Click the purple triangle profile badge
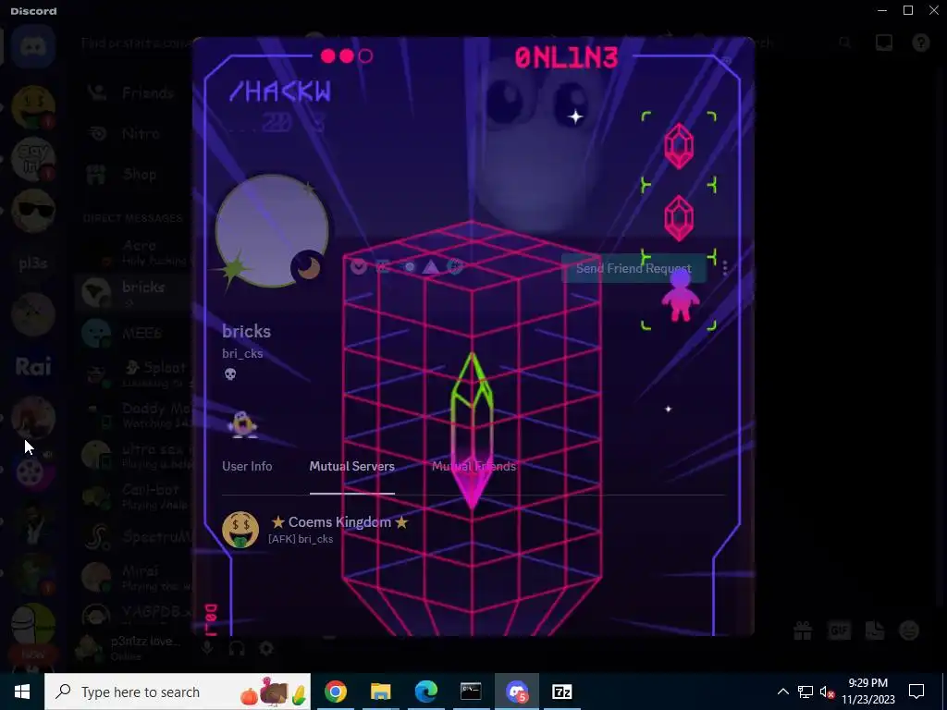The width and height of the screenshot is (947, 710). (431, 266)
